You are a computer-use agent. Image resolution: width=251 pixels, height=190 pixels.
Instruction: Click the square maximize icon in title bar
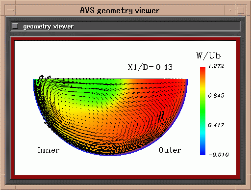(x=240, y=10)
